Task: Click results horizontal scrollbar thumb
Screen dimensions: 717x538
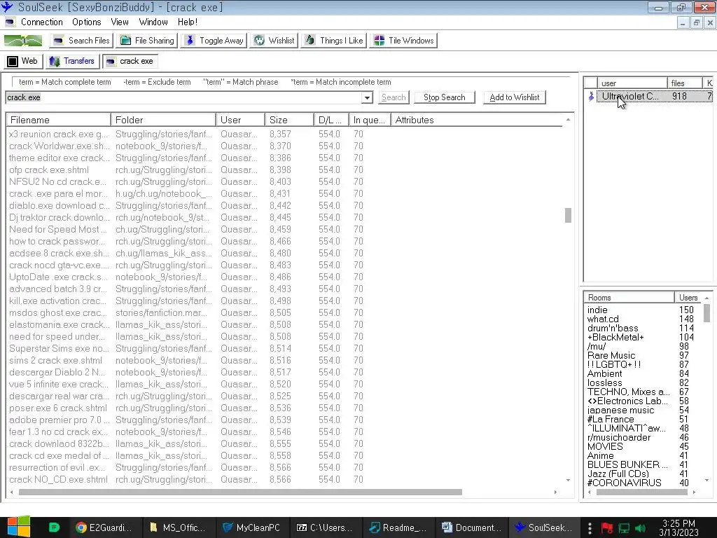Action: click(x=240, y=492)
